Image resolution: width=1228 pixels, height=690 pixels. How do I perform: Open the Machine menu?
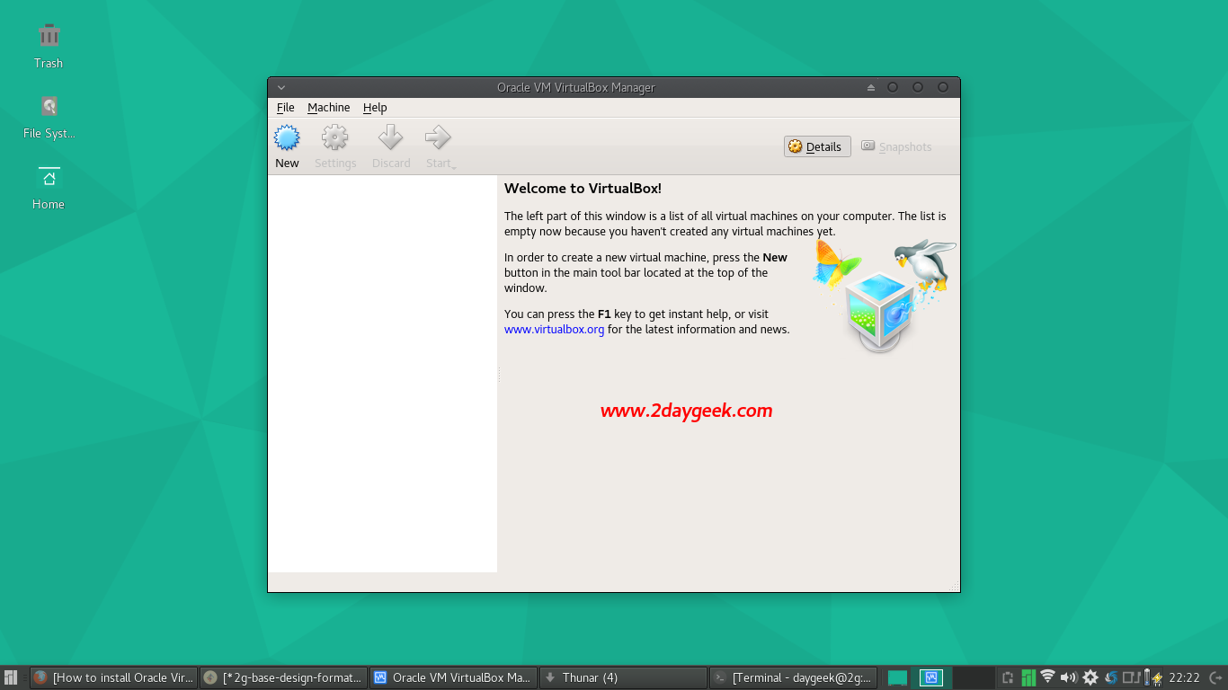click(x=328, y=107)
